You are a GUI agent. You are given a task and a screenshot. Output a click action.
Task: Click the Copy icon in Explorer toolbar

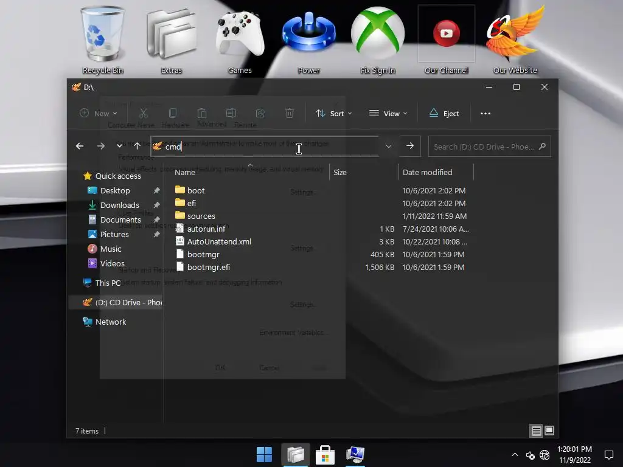click(x=172, y=113)
